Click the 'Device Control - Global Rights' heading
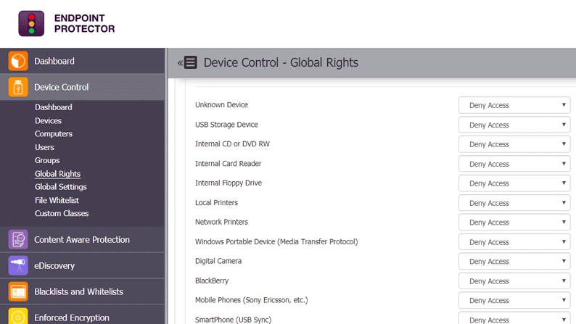 (x=281, y=62)
